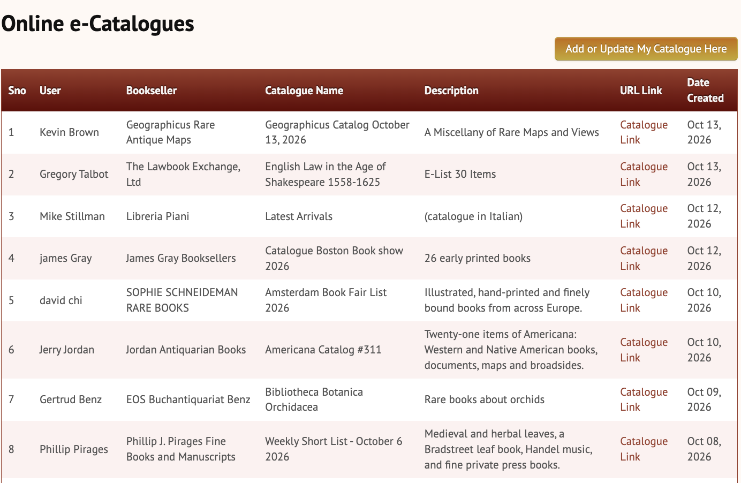
Task: Click catalogue name Geographicus Catalog October 13, 2026
Action: (x=337, y=132)
